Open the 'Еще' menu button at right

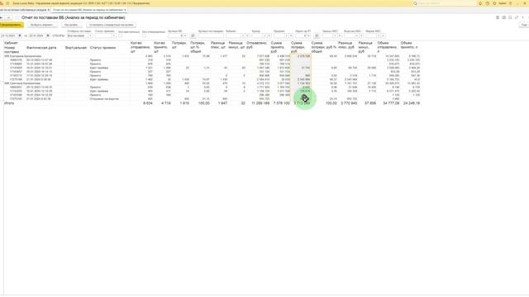click(524, 25)
